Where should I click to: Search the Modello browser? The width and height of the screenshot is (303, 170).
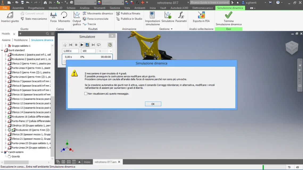click(47, 34)
